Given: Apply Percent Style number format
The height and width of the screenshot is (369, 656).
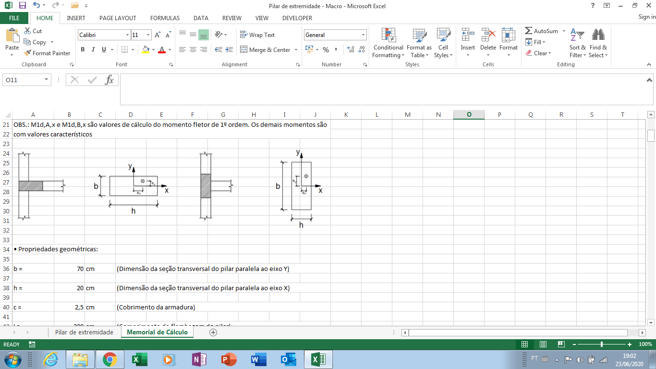Looking at the screenshot, I should pos(326,49).
